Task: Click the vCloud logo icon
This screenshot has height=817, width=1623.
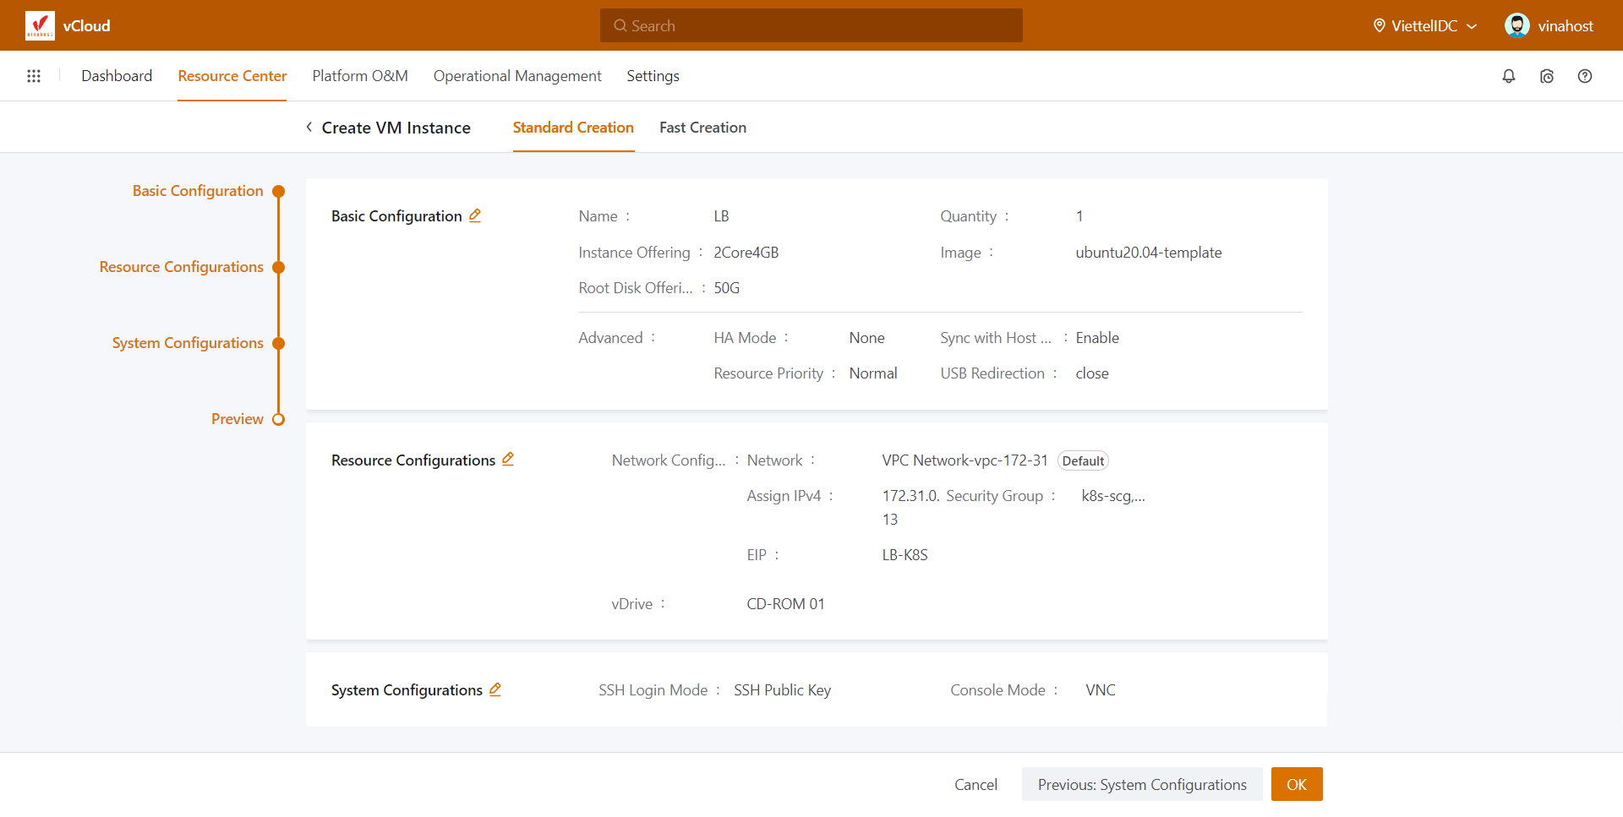Action: click(40, 25)
